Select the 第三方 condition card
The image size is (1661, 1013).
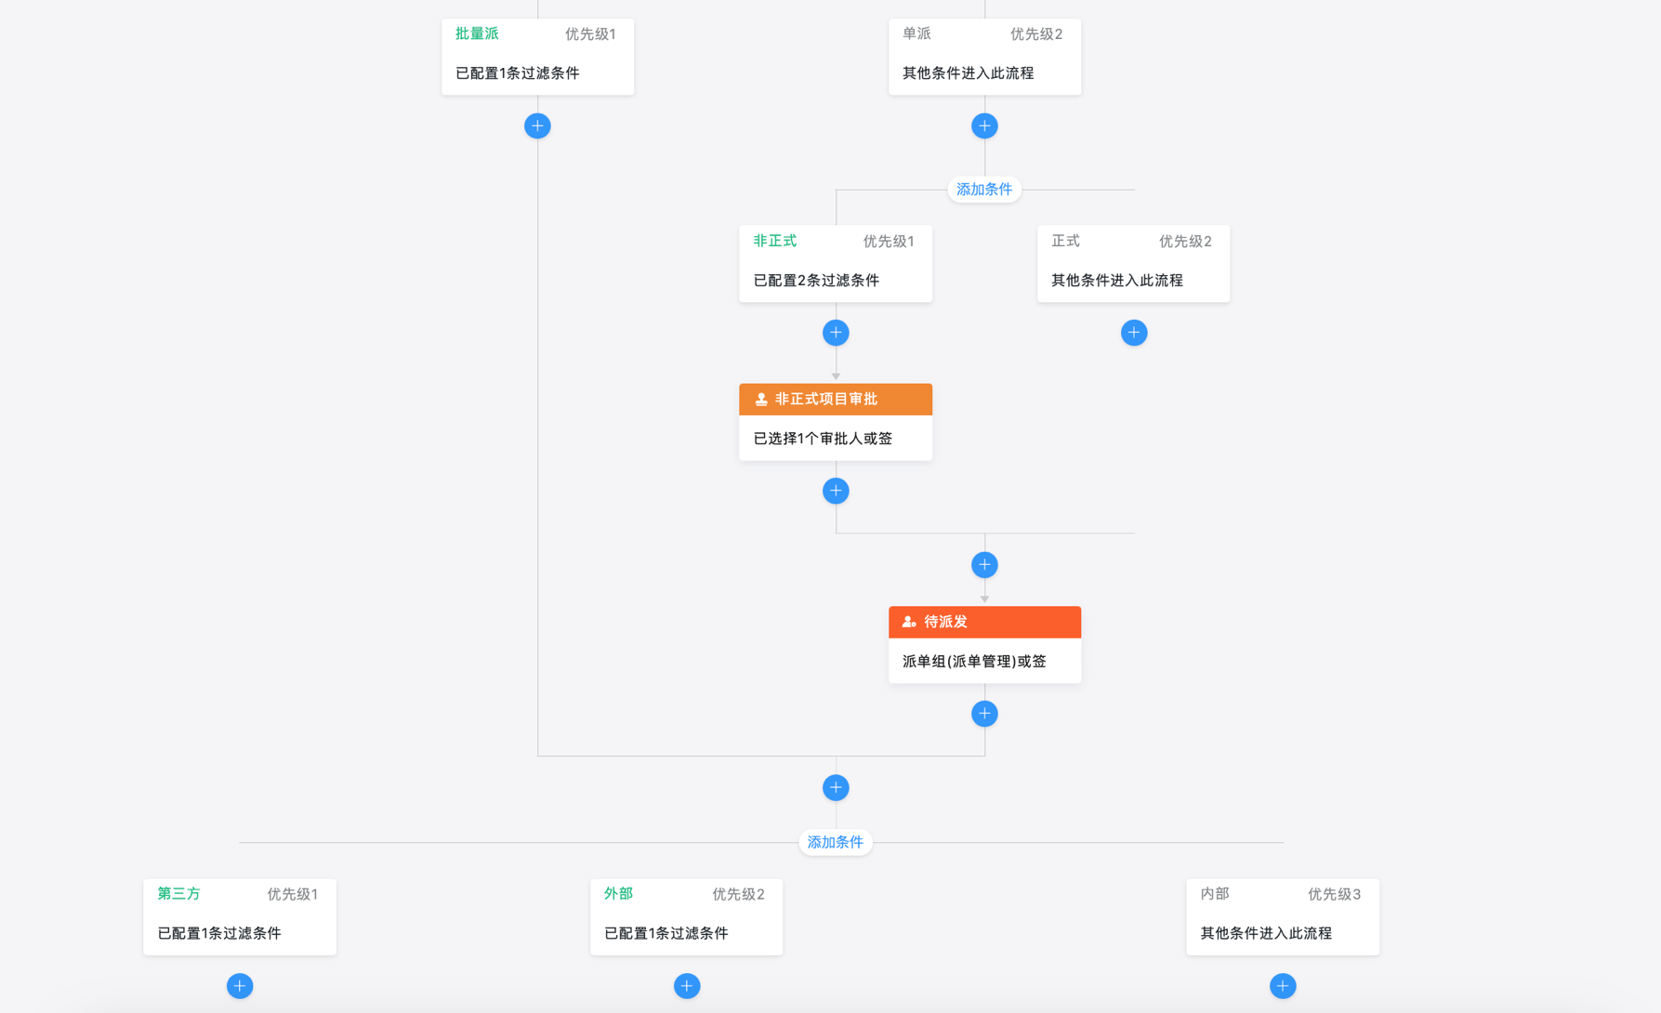[240, 917]
